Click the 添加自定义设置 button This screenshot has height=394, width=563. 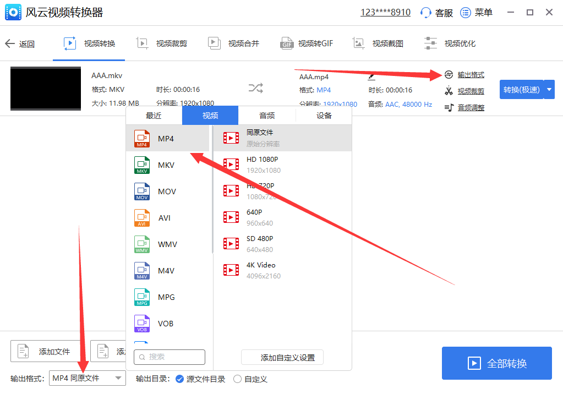(282, 357)
